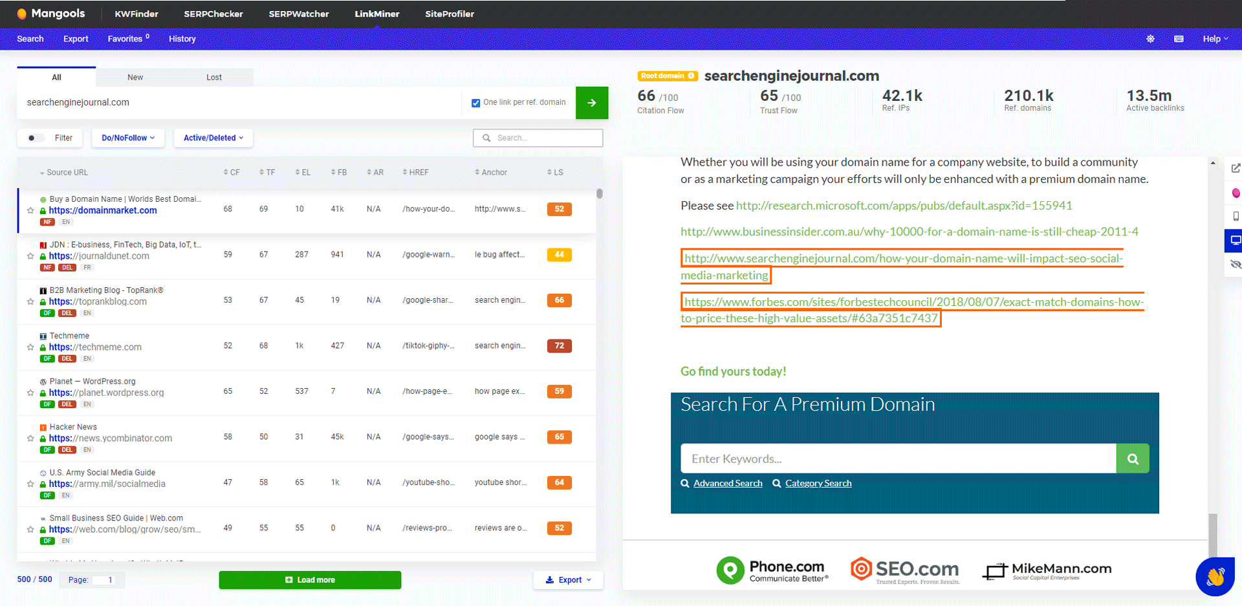Open research.microsoft.com link in preview
Screen dimensions: 1242x606
pos(904,206)
